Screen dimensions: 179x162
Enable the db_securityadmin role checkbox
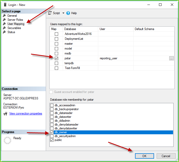(52, 136)
